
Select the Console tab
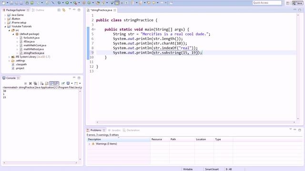(x=11, y=78)
